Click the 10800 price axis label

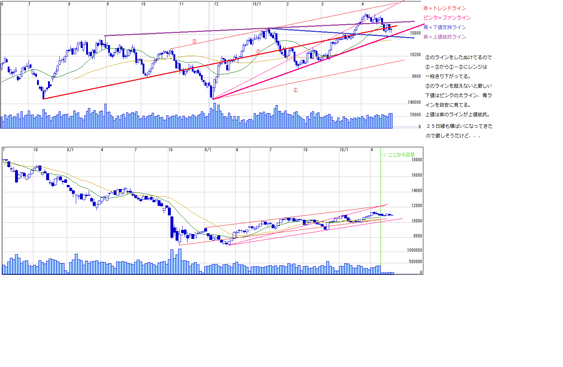pos(415,33)
